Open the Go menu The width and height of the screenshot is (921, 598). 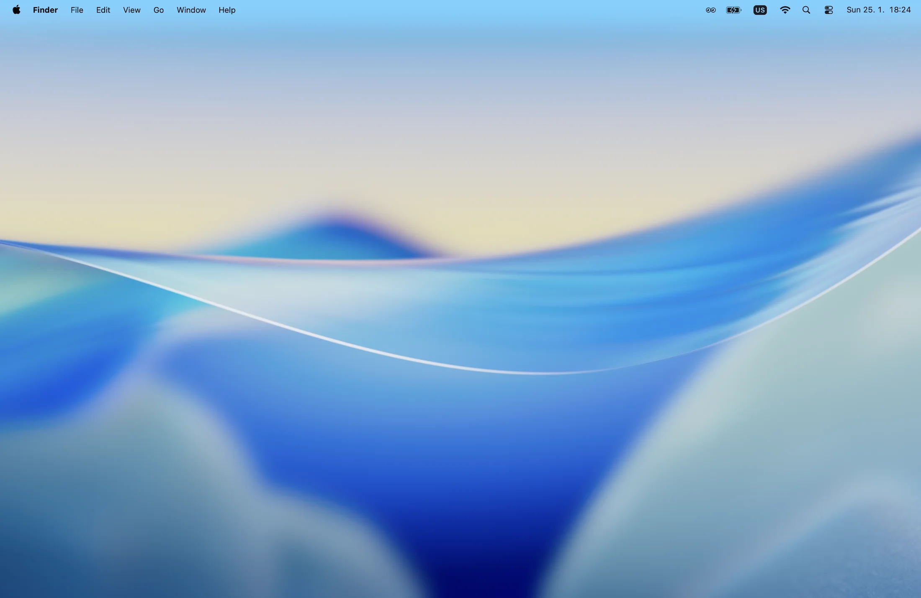[x=158, y=10]
